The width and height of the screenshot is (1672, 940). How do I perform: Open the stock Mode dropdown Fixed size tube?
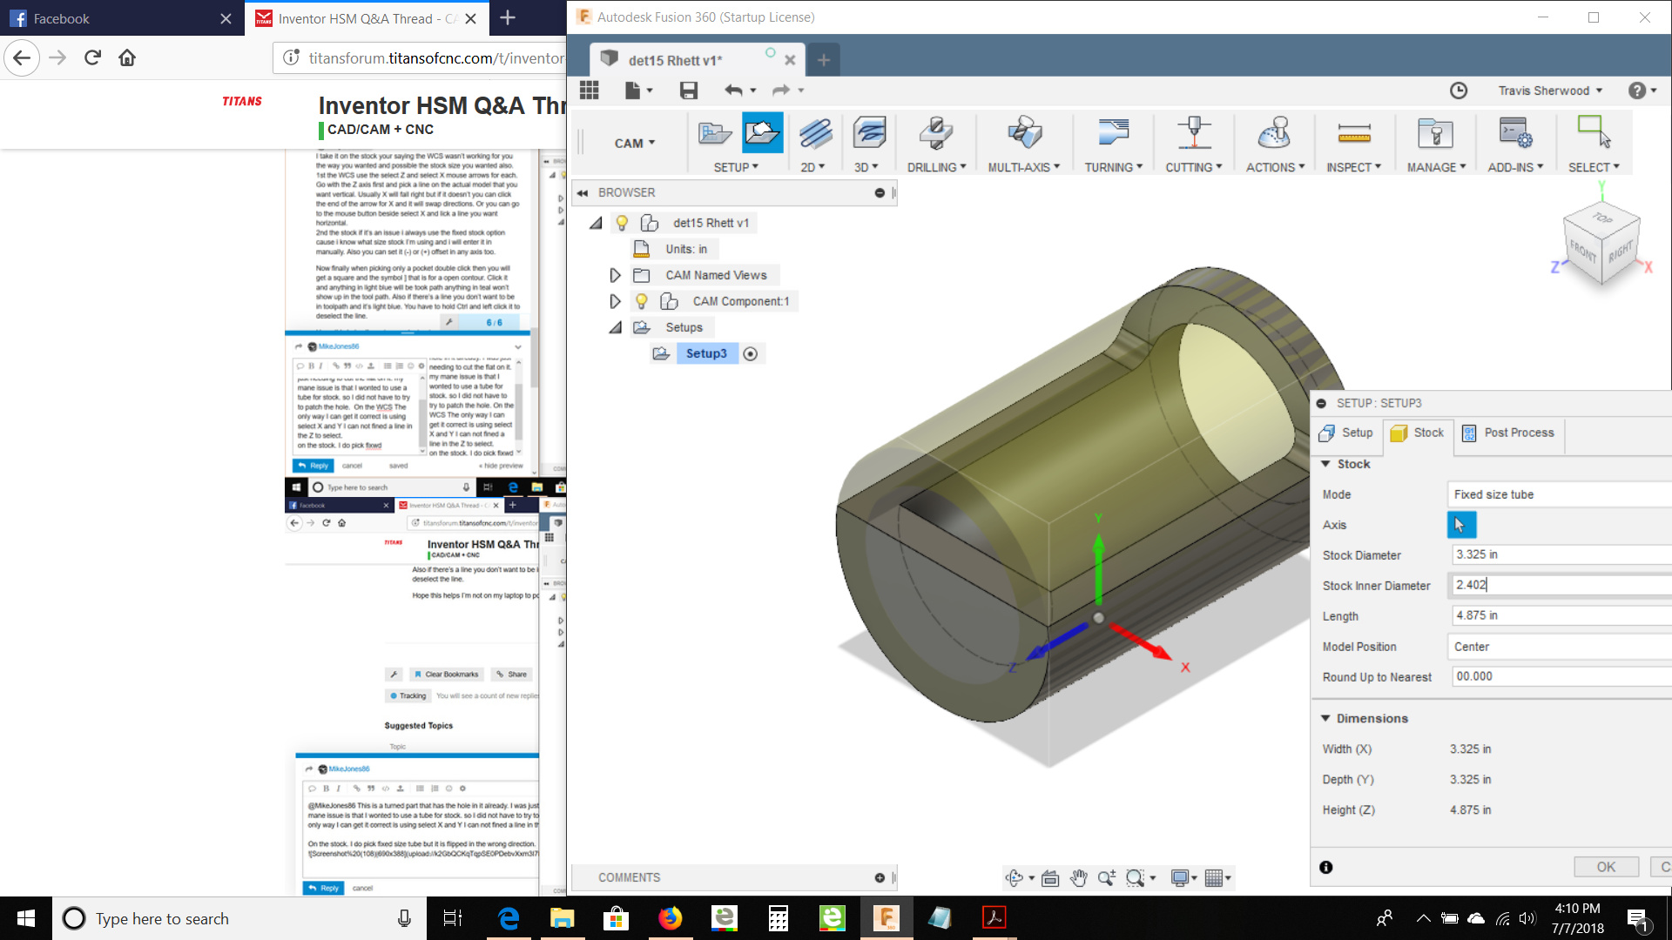coord(1558,493)
